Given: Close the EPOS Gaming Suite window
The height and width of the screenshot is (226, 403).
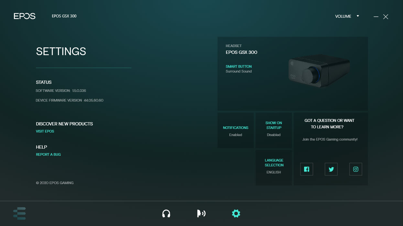Looking at the screenshot, I should tap(386, 17).
